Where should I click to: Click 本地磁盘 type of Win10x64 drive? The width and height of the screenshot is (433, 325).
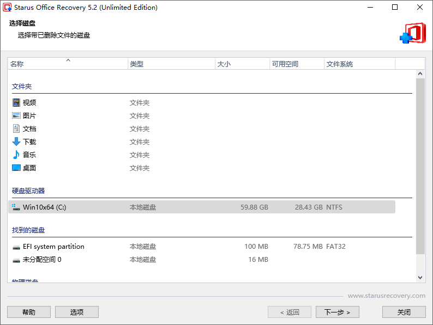[143, 207]
